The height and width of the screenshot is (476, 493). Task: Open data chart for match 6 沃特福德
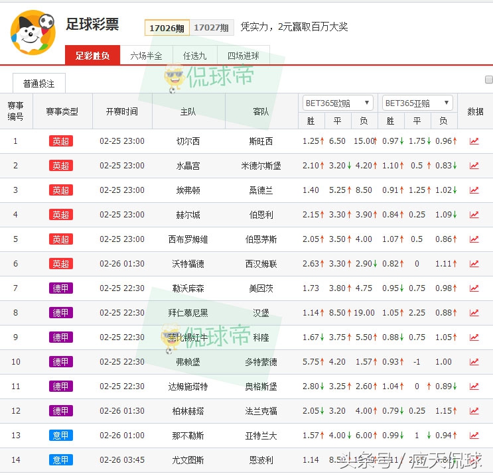click(x=474, y=264)
